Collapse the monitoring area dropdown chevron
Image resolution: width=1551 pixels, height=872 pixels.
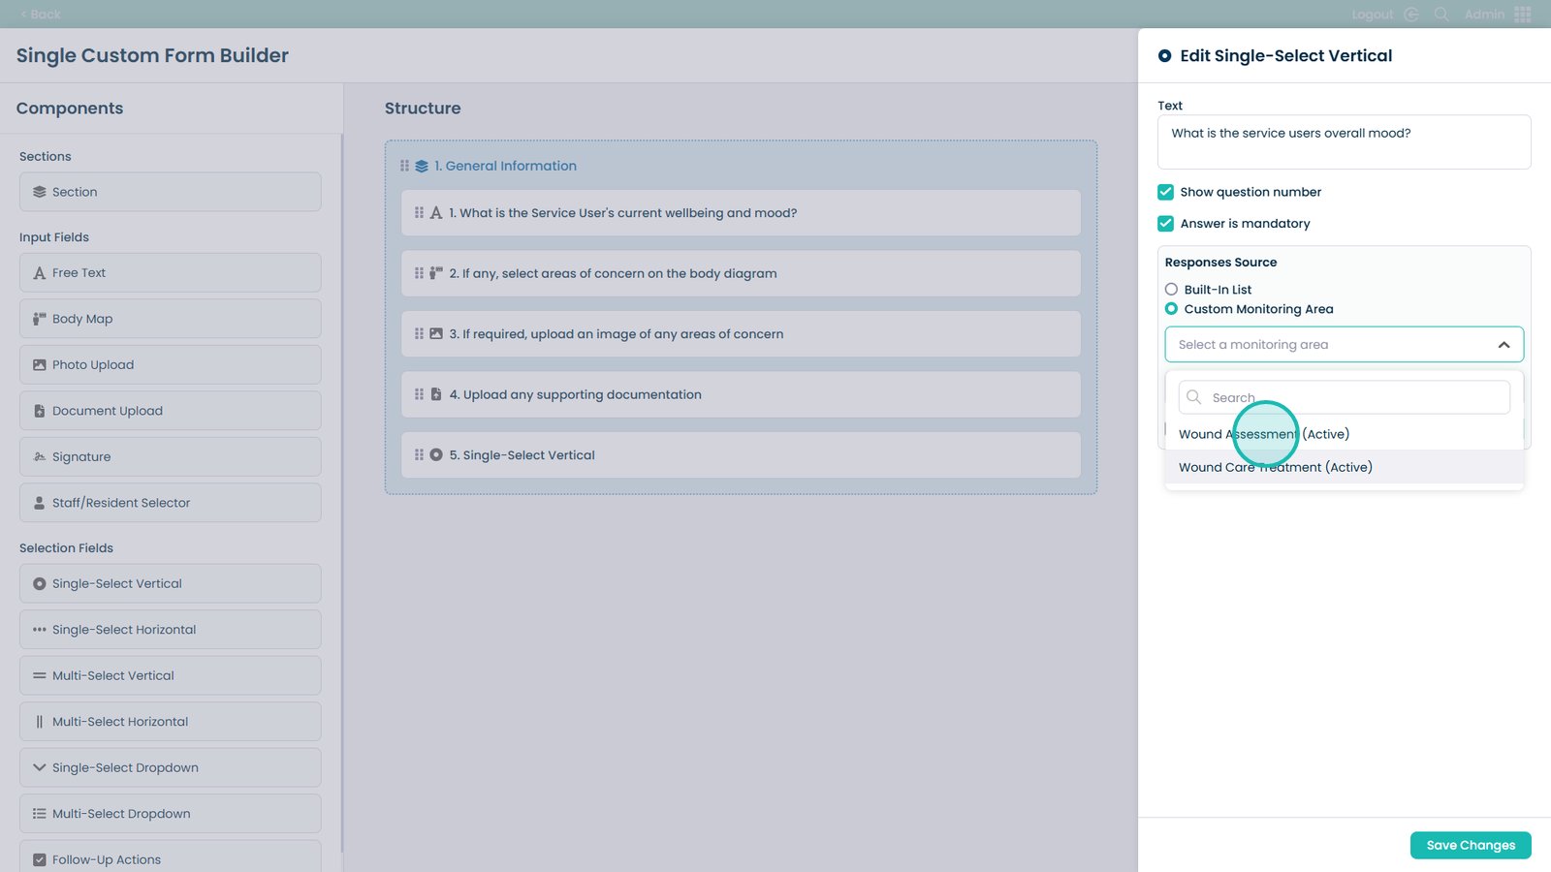[1504, 345]
